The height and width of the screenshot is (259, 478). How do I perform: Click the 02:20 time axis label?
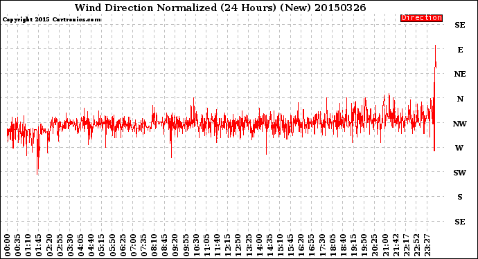click(x=49, y=245)
